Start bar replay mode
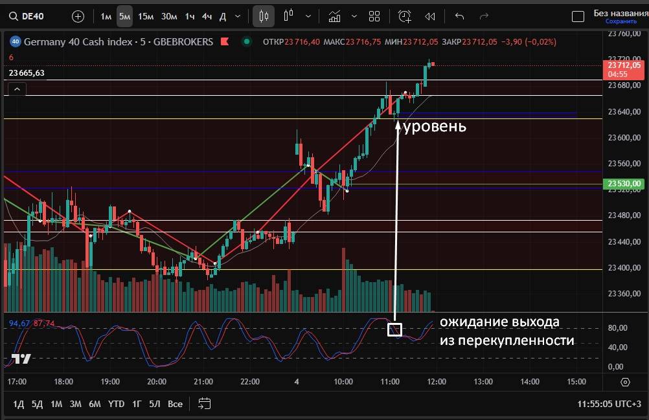 tap(429, 16)
